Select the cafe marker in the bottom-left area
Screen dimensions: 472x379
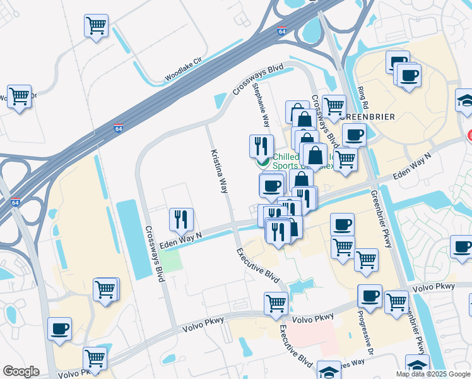[59, 329]
